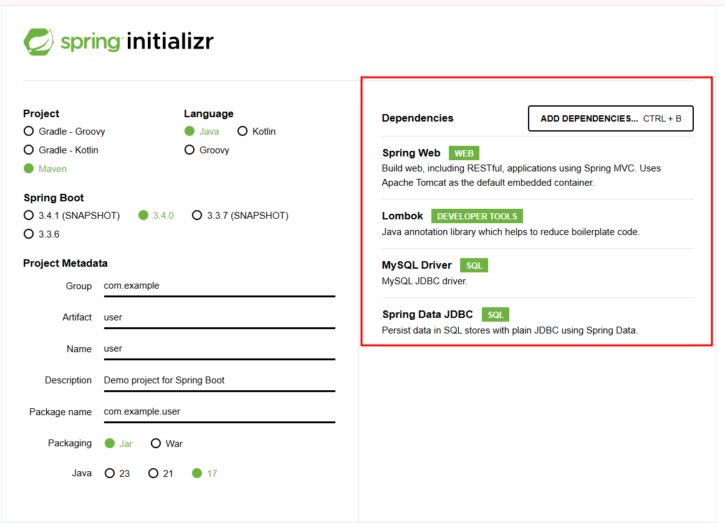This screenshot has height=523, width=725.
Task: Click the 'Persist data in SQL stores' description
Action: 509,330
